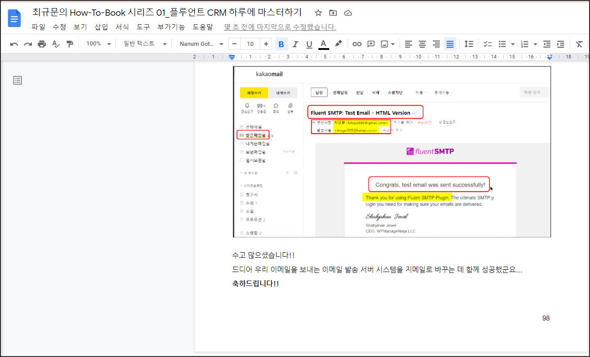Click the sentence starting 드디어 우리 이메일을
The width and height of the screenshot is (590, 357).
tap(377, 270)
